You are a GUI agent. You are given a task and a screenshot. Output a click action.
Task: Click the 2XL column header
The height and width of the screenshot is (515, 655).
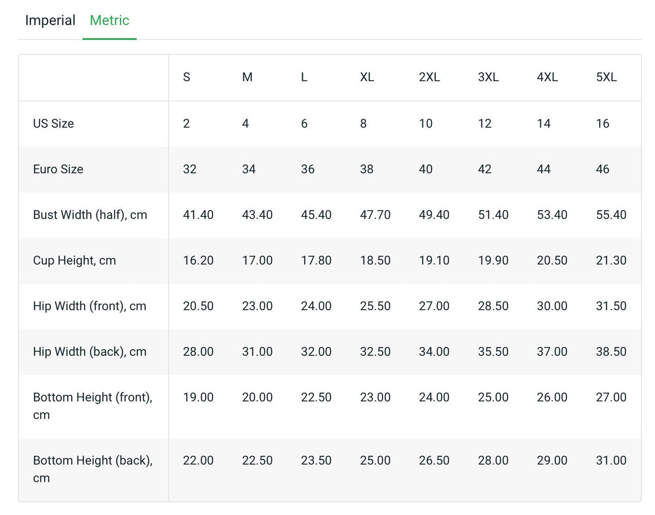429,77
